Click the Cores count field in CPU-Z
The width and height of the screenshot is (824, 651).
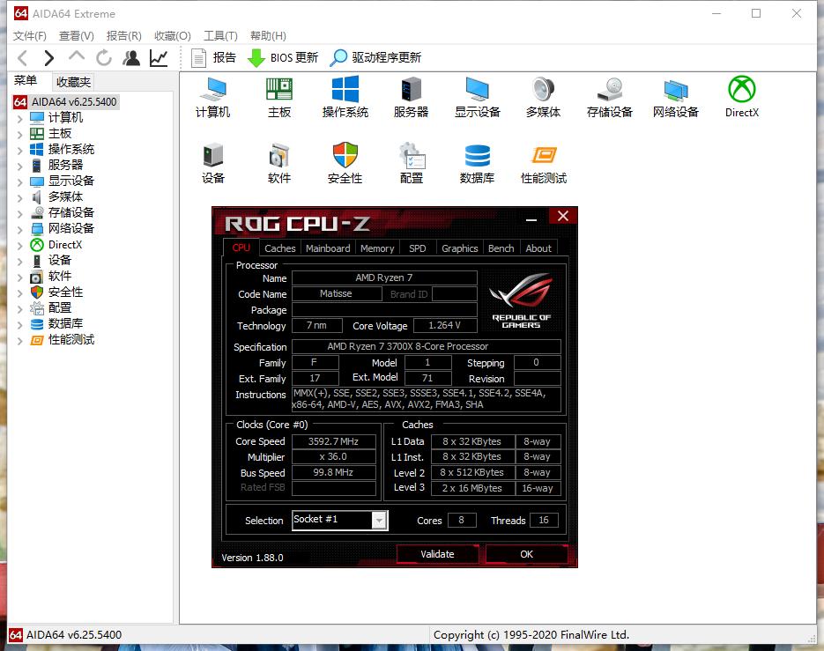(461, 520)
